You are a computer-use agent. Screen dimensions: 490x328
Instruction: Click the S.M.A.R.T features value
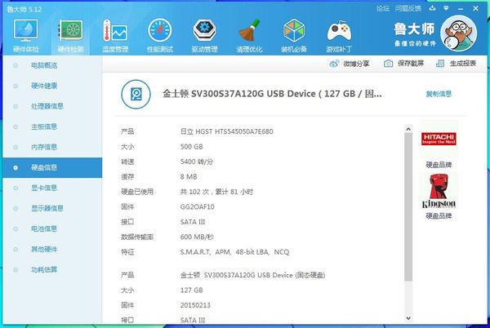point(234,252)
